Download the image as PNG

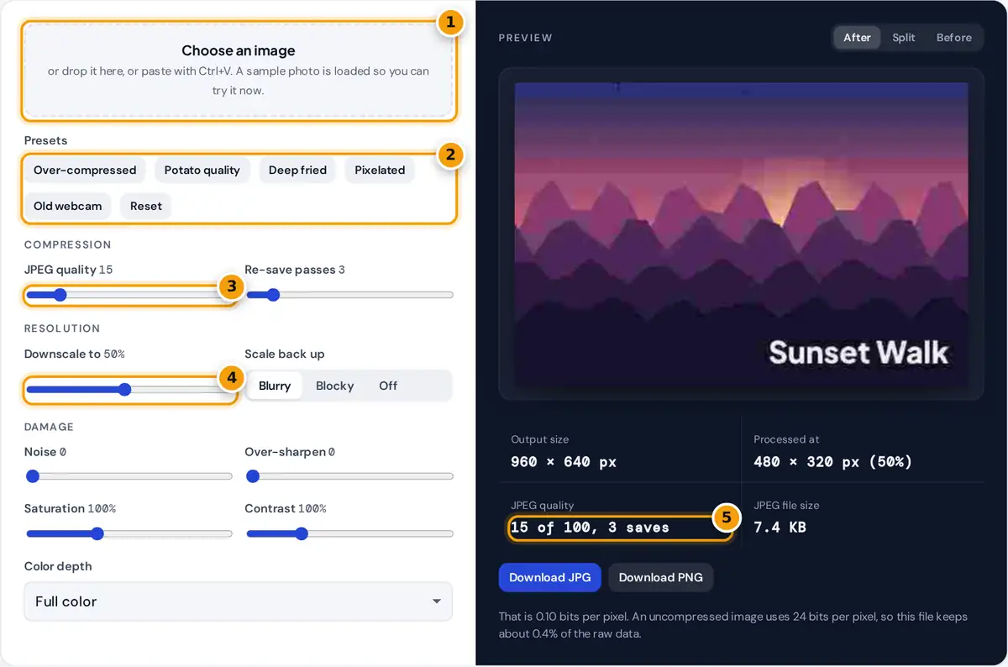(661, 577)
